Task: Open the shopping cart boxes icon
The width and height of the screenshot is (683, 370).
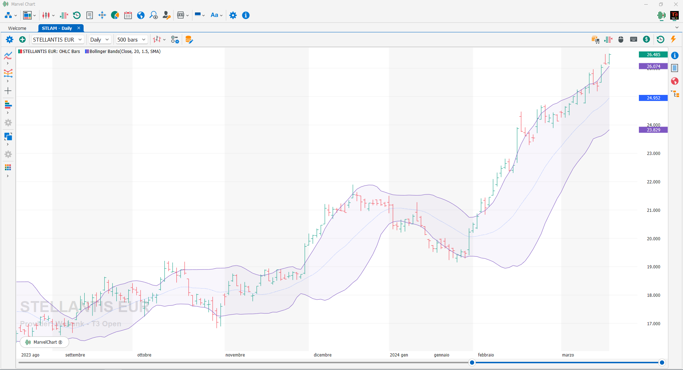Action: click(x=595, y=39)
